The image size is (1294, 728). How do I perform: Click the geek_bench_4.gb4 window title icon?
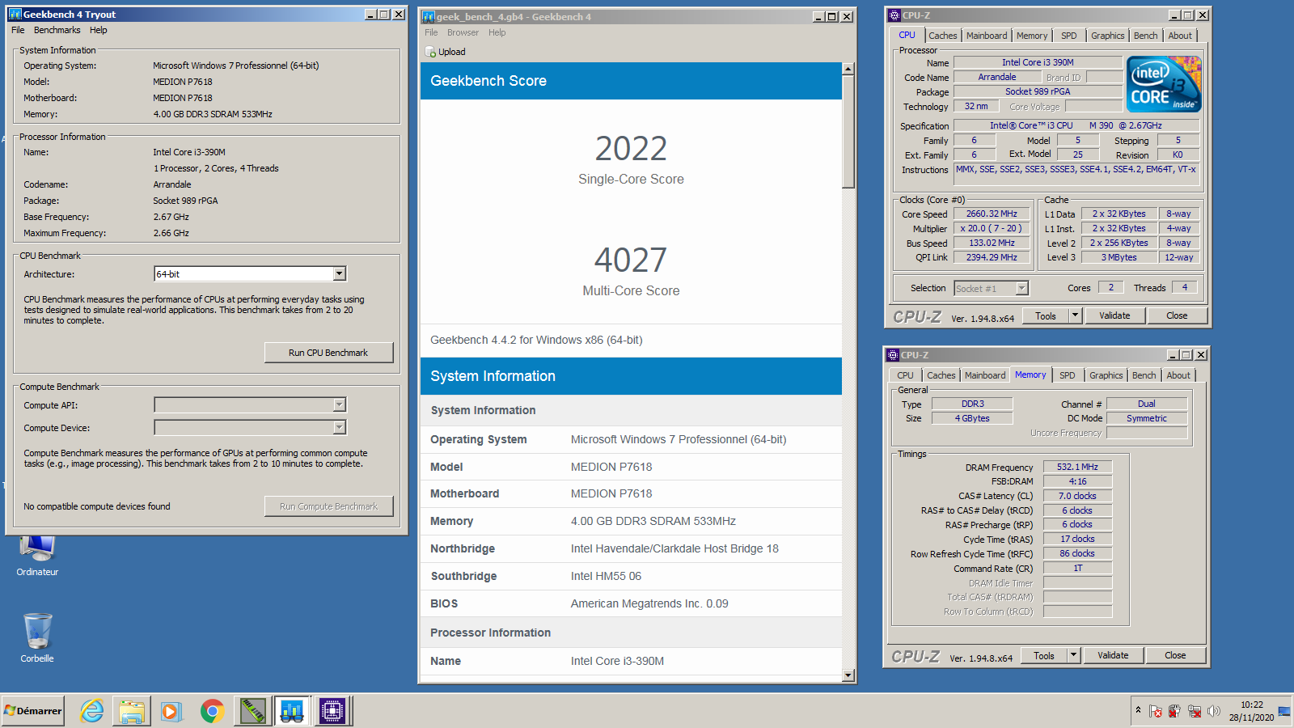point(429,17)
